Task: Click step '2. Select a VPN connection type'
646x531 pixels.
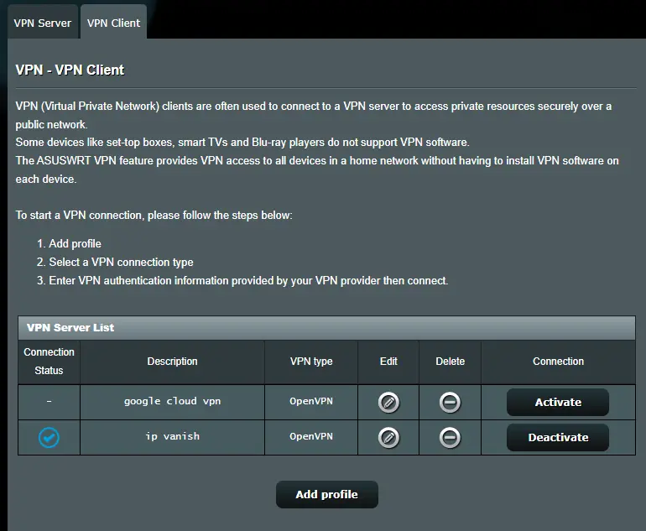Action: tap(115, 263)
